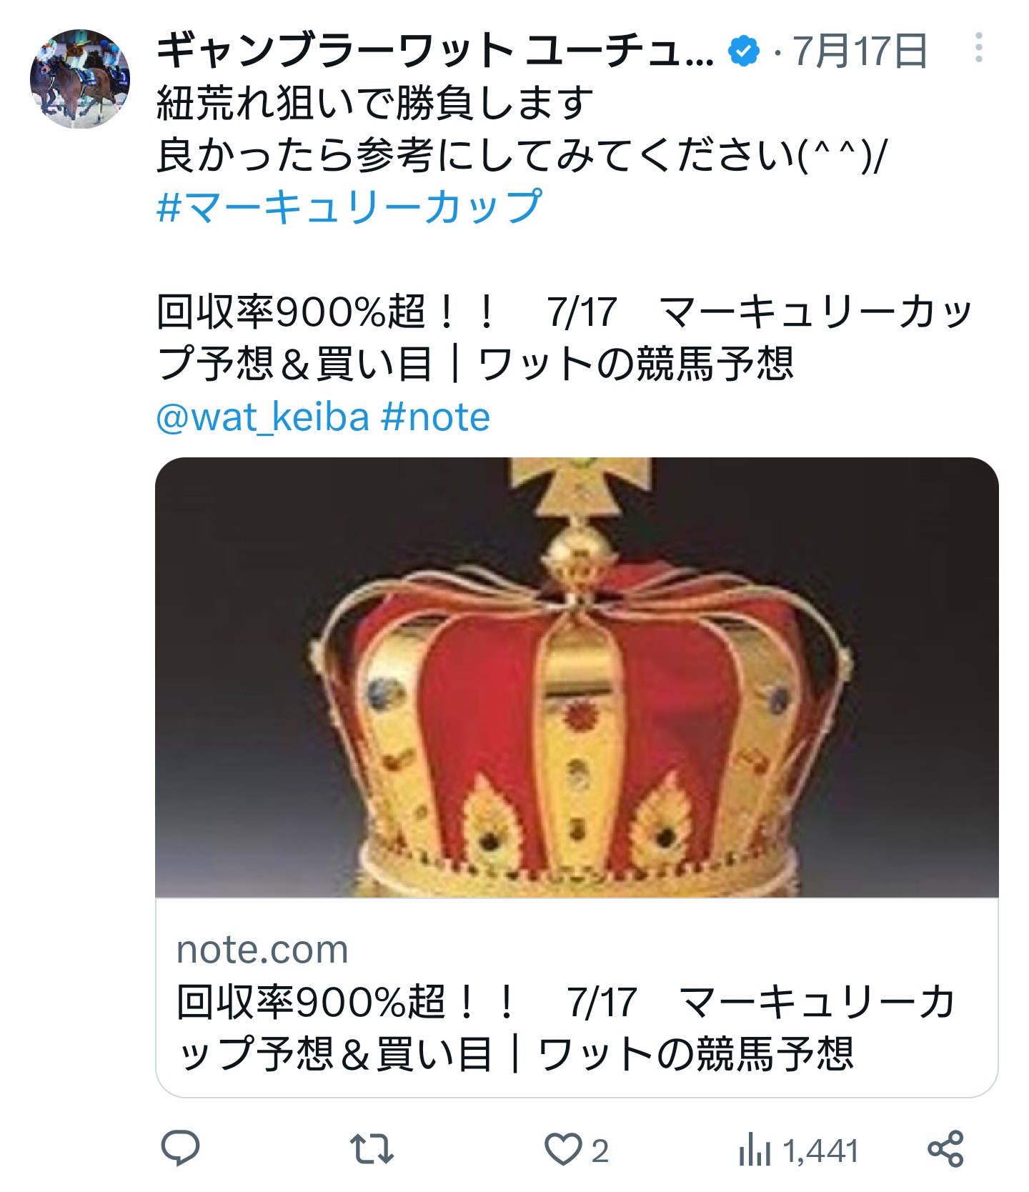The image size is (1029, 1192).
Task: Tap the share icon below the post
Action: coord(945,1149)
